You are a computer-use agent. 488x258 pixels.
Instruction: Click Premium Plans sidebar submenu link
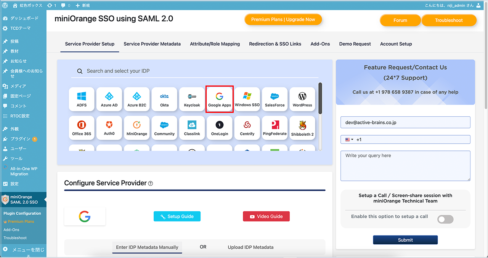21,222
